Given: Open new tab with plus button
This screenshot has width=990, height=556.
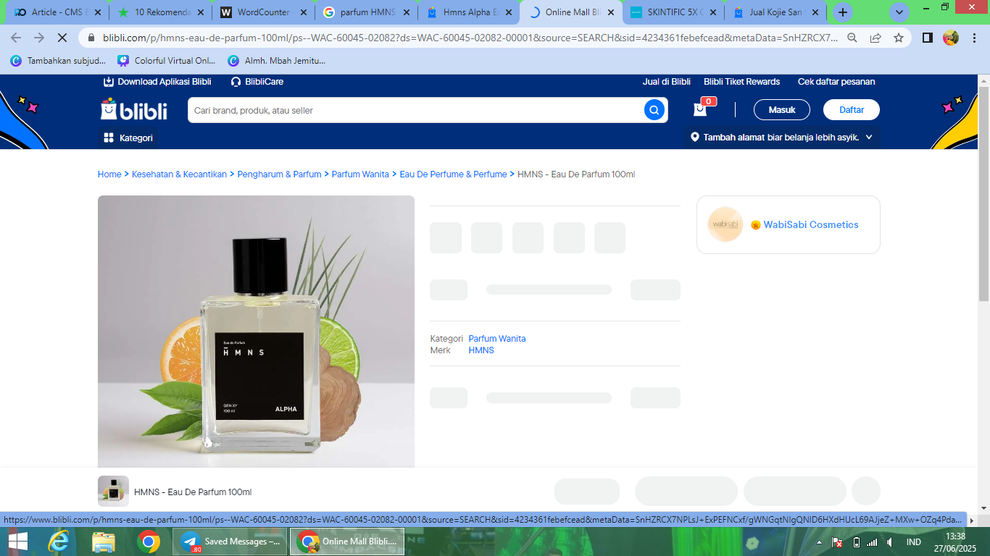Looking at the screenshot, I should pyautogui.click(x=842, y=12).
